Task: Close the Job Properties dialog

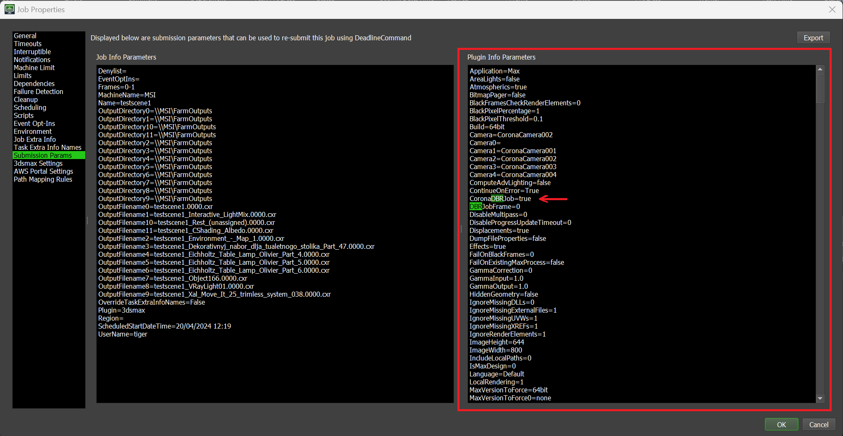Action: (x=832, y=9)
